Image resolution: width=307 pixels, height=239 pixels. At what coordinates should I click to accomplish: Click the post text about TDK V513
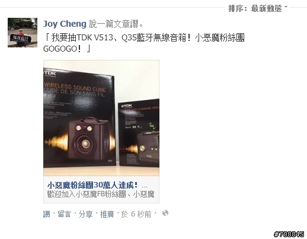(144, 43)
